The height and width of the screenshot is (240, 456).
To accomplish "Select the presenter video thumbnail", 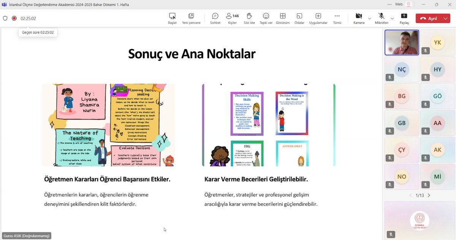I will [x=402, y=43].
